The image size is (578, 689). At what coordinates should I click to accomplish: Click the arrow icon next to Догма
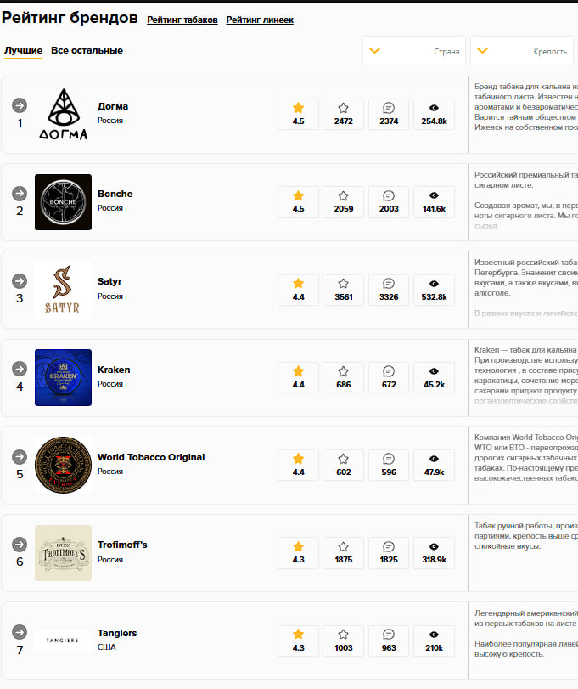pos(20,105)
